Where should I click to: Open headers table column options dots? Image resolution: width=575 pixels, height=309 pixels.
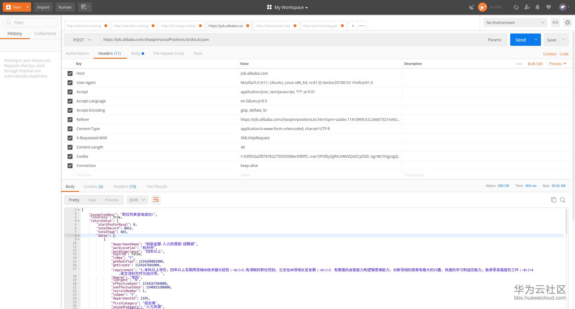[519, 64]
